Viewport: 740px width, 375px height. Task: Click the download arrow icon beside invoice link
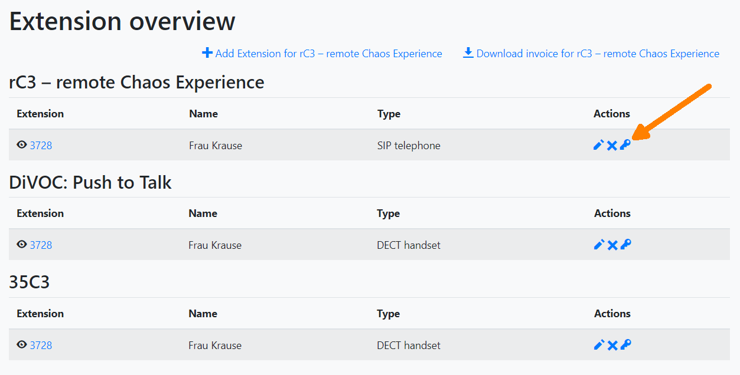click(468, 53)
